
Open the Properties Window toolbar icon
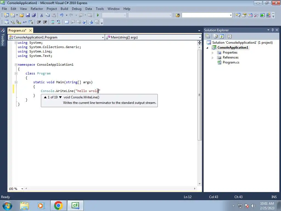(244, 15)
